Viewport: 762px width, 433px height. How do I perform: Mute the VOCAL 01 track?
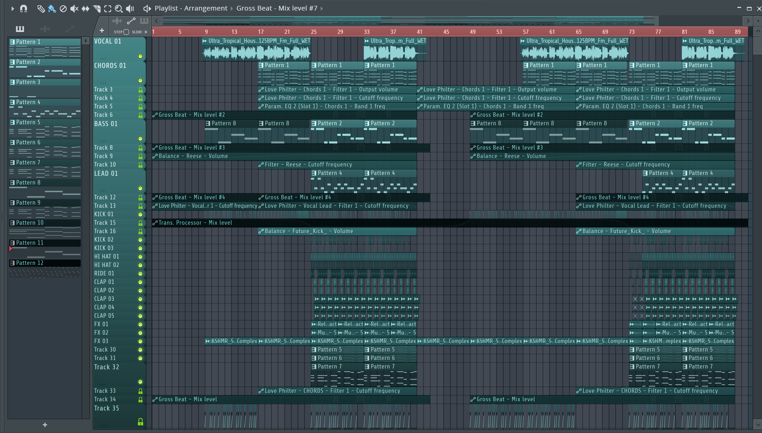click(140, 56)
